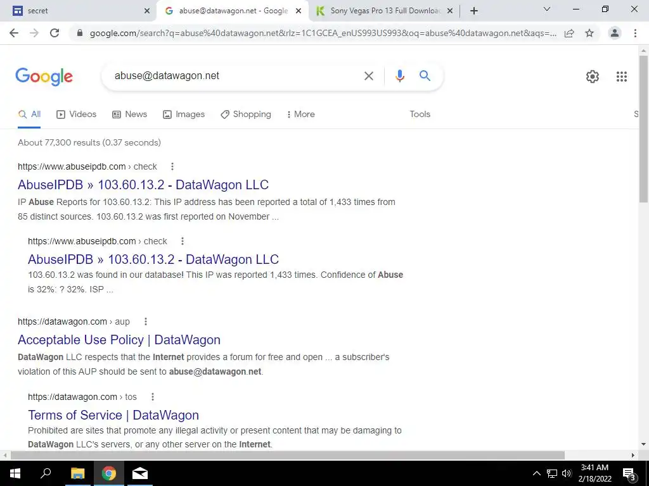Open tab search chevron
Screen dimensions: 649x486
pos(546,9)
